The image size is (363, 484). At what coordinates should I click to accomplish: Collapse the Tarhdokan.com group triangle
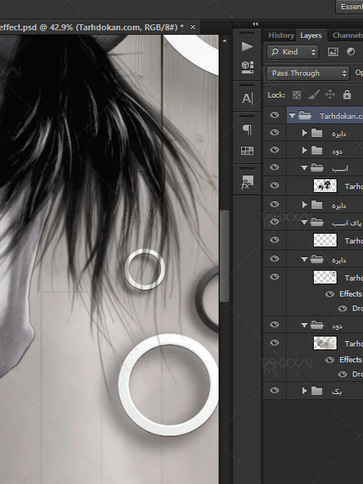(292, 116)
